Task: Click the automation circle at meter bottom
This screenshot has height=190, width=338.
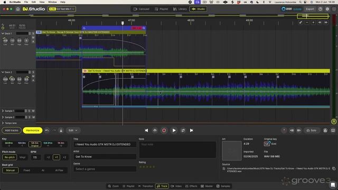Action: 334,121
